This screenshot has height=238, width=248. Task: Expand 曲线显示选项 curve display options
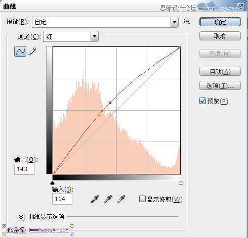pyautogui.click(x=21, y=217)
